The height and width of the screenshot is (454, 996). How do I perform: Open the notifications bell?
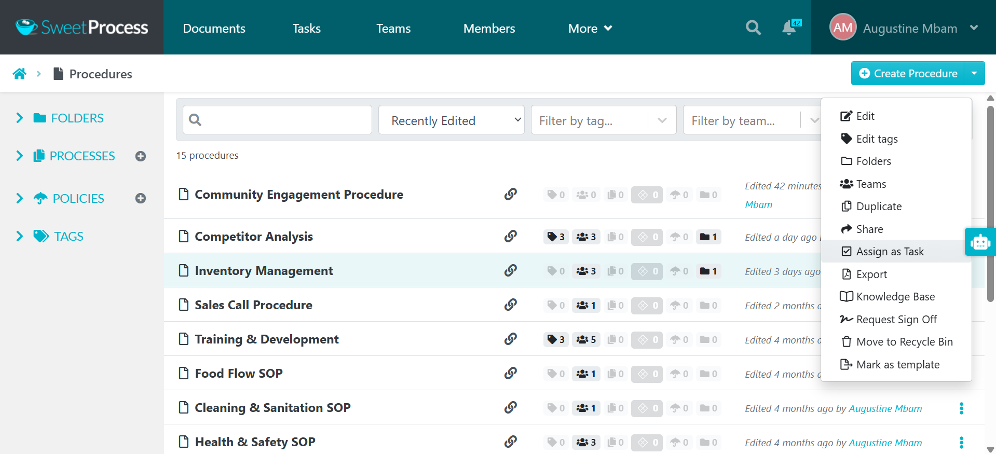pyautogui.click(x=789, y=27)
